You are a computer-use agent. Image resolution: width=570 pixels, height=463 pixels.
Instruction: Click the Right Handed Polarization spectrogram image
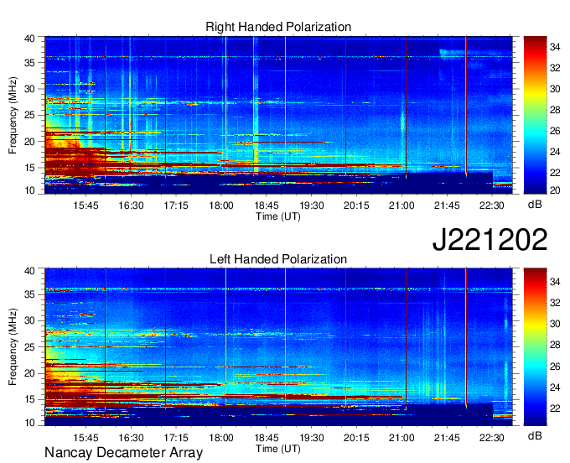(x=278, y=115)
